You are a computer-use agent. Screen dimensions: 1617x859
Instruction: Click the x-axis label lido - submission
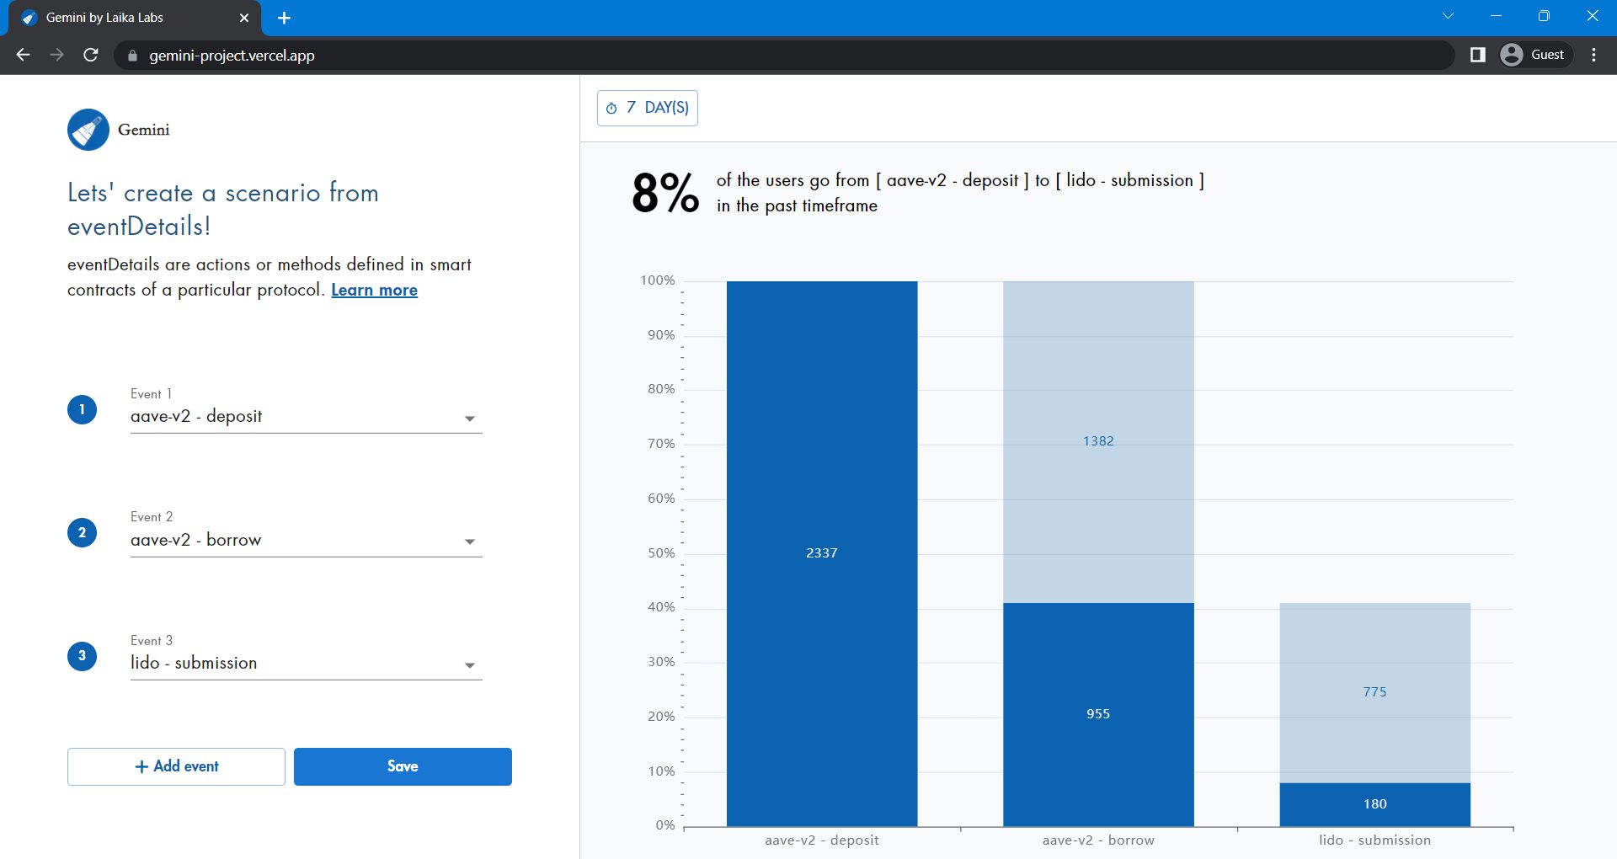tap(1375, 840)
